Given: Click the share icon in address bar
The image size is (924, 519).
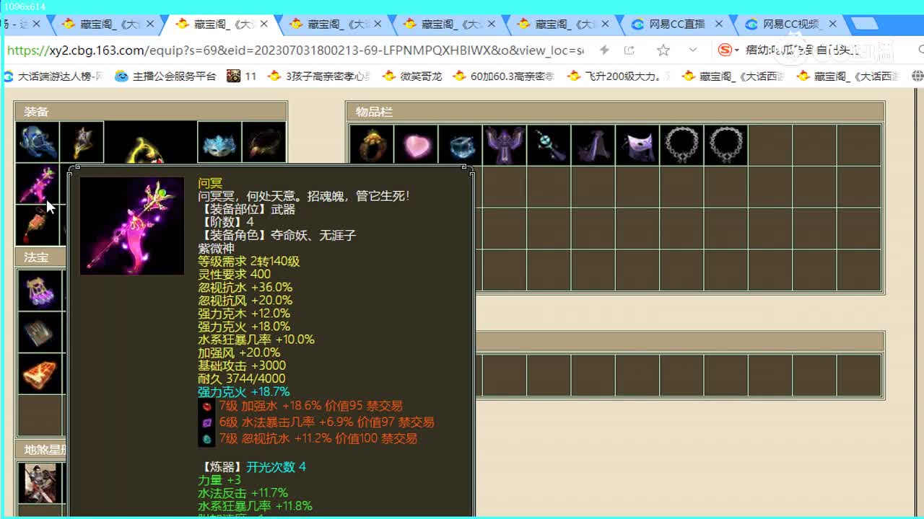Looking at the screenshot, I should 629,50.
